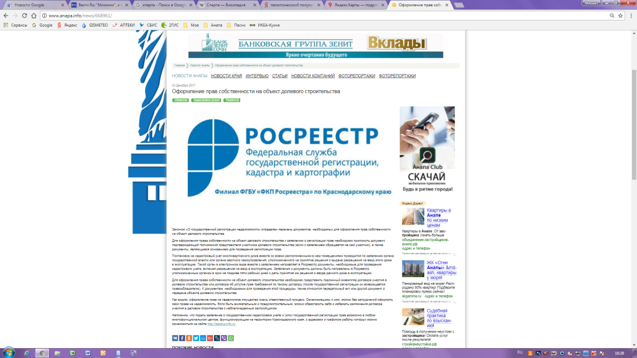Open the Квартиры в Анапе ad link
This screenshot has width=637, height=358.
(439, 218)
